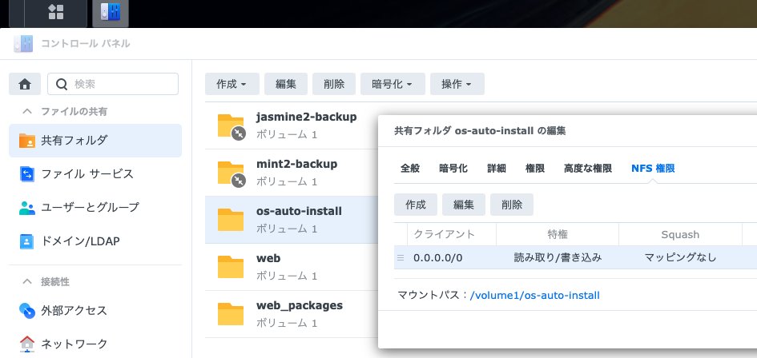
Task: Open ファイル サービス label in sidebar
Action: point(87,174)
